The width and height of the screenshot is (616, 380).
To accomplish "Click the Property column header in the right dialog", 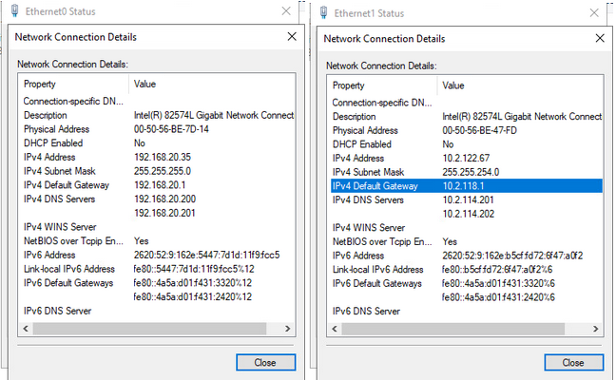I will pyautogui.click(x=382, y=85).
